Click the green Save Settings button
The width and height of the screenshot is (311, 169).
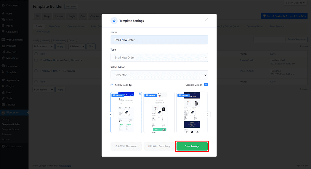pyautogui.click(x=192, y=146)
